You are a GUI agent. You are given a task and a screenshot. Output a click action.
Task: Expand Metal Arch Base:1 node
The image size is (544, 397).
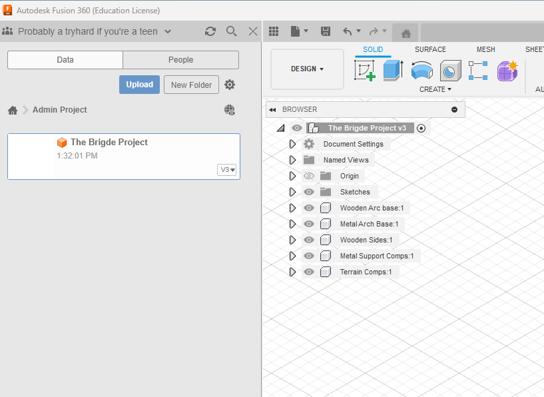(292, 224)
